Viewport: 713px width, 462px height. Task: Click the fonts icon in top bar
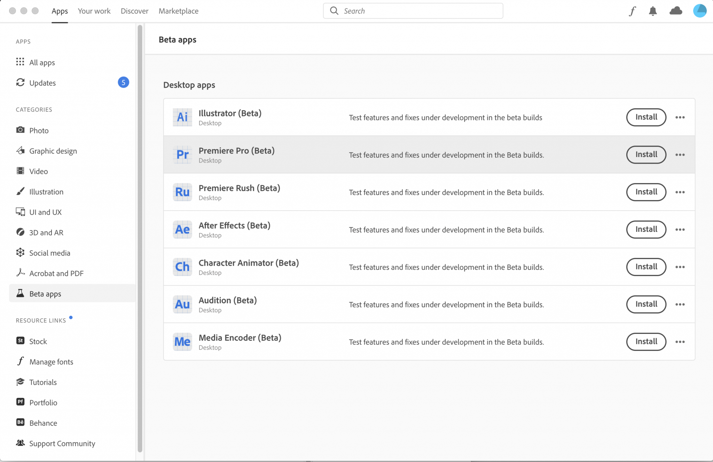(x=632, y=11)
